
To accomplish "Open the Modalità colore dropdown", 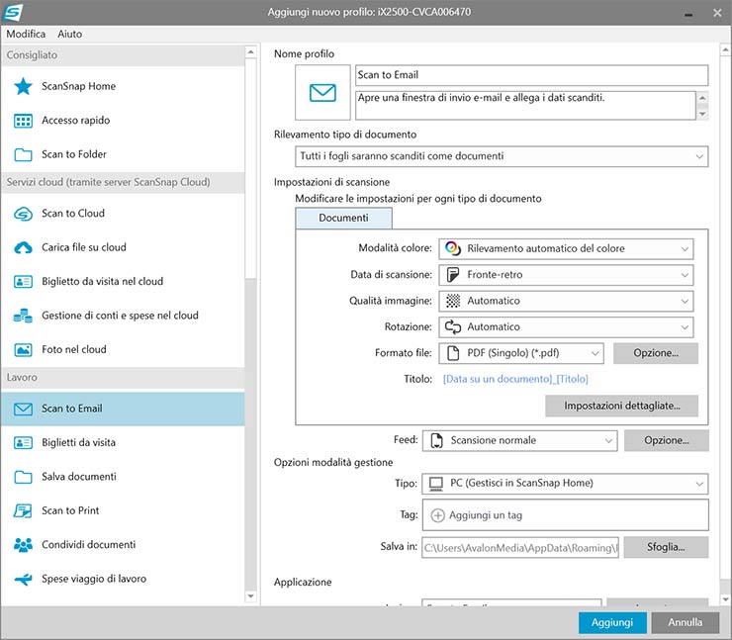I will pyautogui.click(x=566, y=249).
